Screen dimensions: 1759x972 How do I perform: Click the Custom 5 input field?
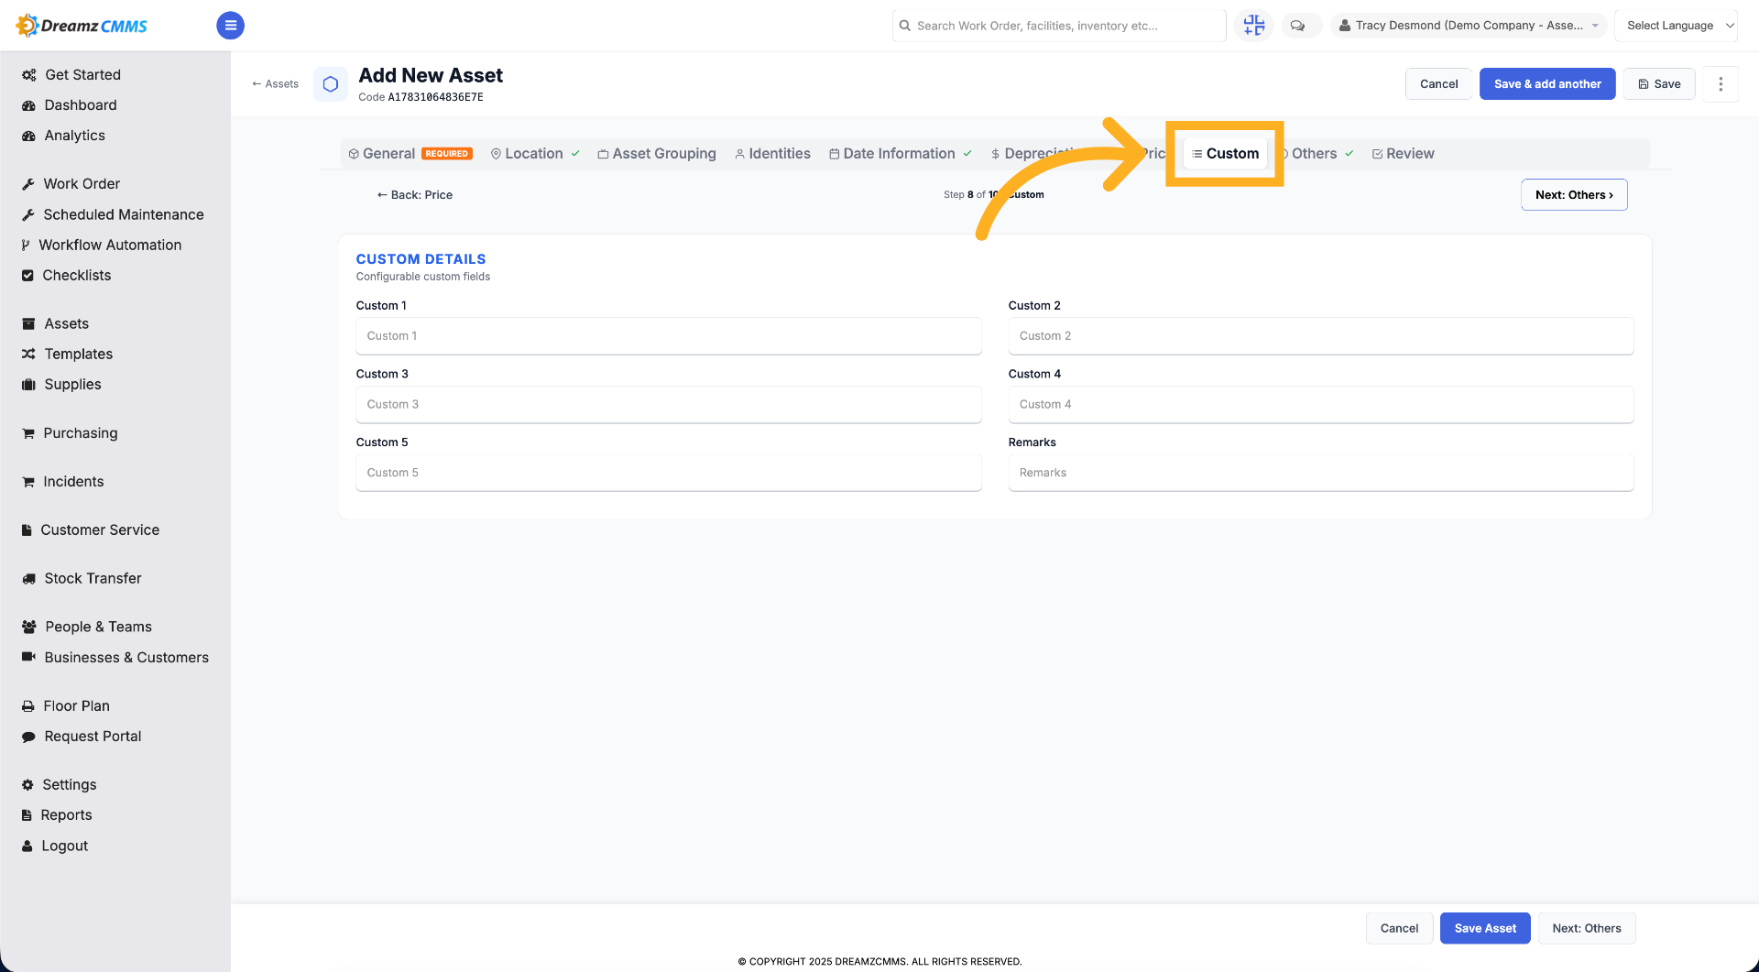tap(669, 473)
